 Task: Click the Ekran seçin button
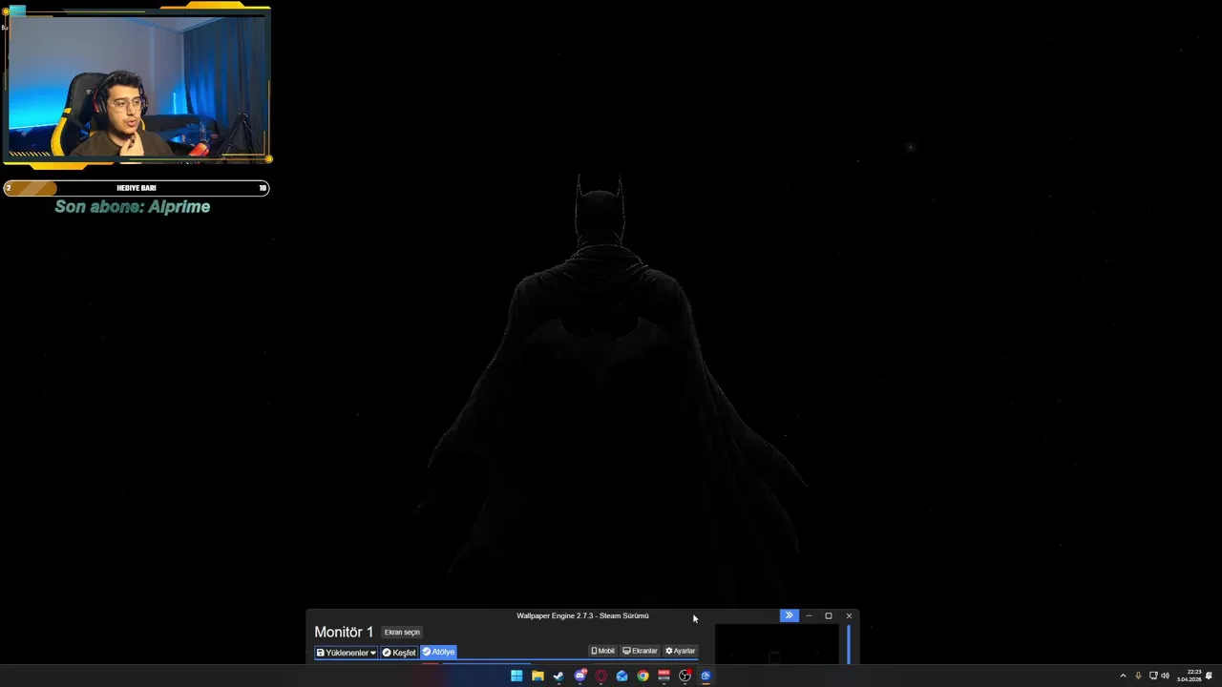[402, 632]
